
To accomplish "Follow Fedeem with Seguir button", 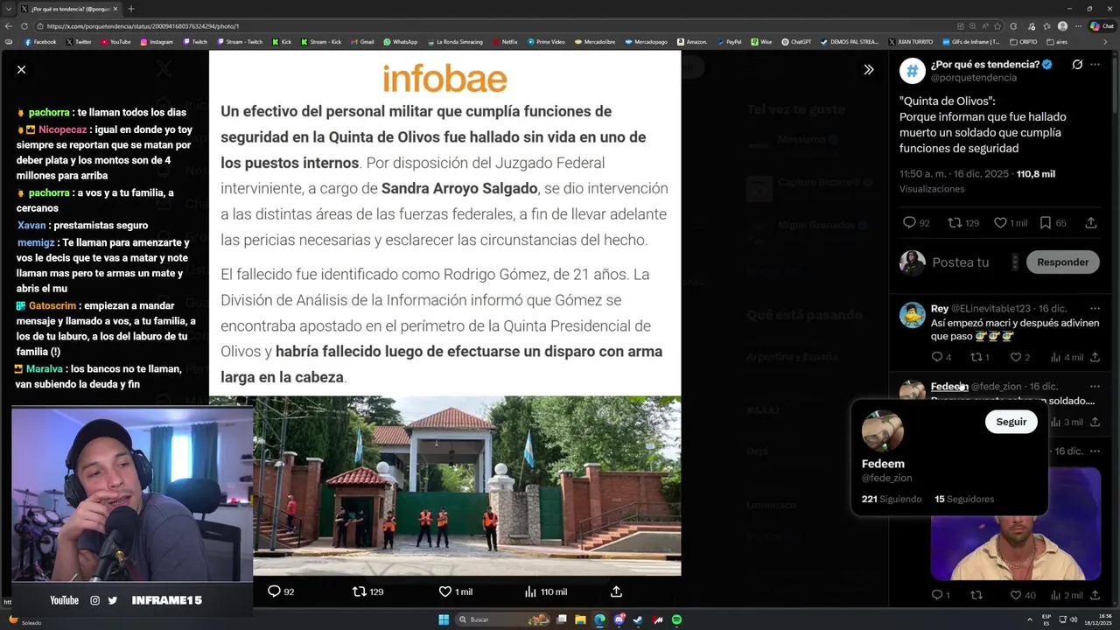I will tap(1011, 422).
